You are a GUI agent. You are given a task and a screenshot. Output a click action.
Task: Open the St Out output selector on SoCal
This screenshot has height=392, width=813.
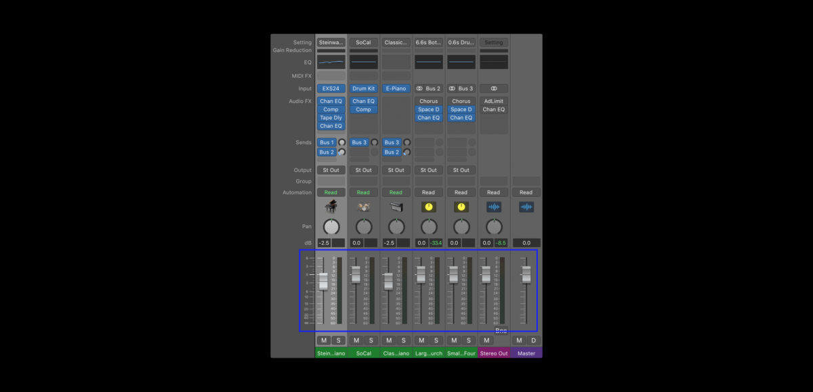(363, 170)
